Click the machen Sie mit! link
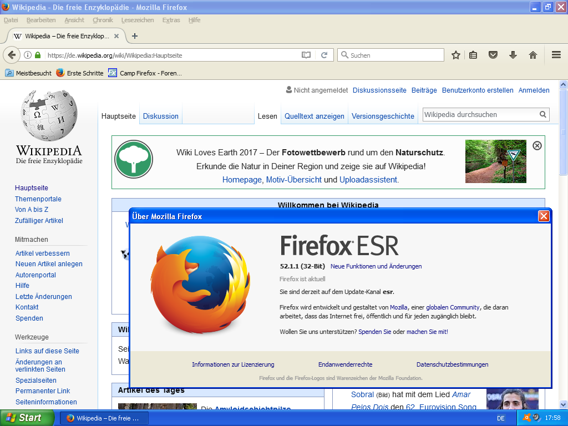The width and height of the screenshot is (568, 426). [427, 332]
